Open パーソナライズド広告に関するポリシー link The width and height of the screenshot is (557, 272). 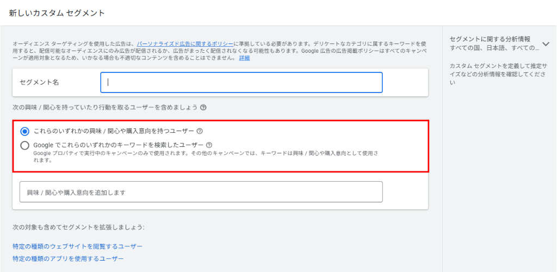185,44
